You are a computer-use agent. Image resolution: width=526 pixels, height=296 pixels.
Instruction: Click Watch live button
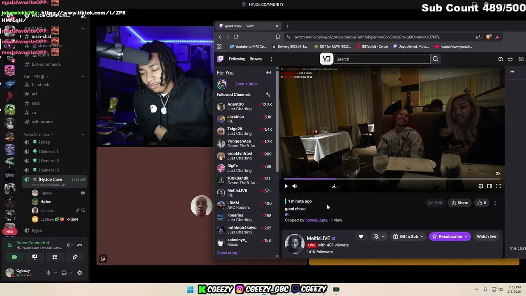point(486,236)
